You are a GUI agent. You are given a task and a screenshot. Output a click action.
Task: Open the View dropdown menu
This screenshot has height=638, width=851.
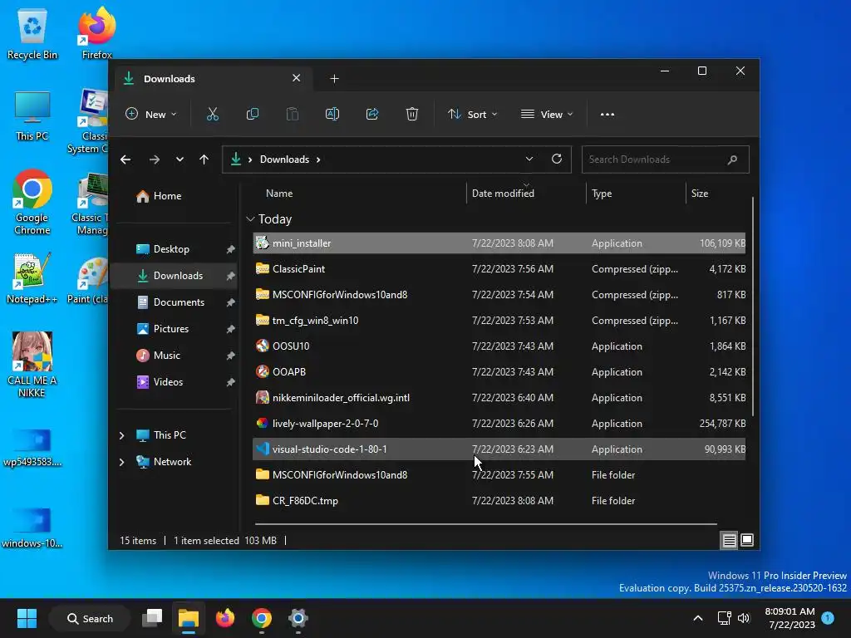click(x=547, y=115)
